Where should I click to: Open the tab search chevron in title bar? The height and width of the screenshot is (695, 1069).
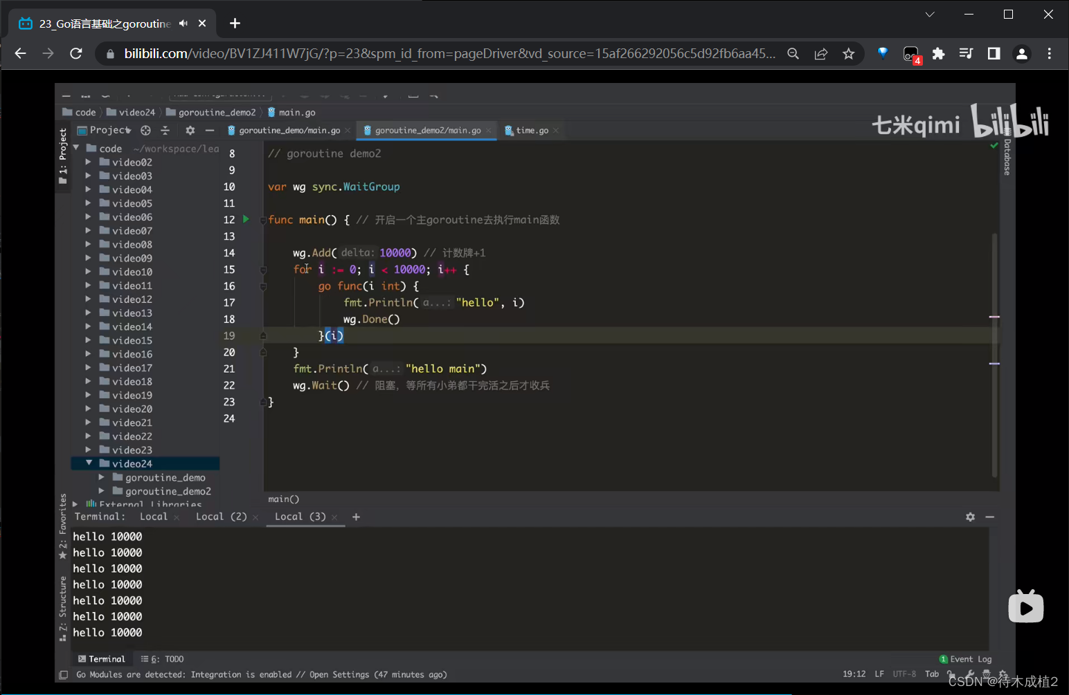930,14
